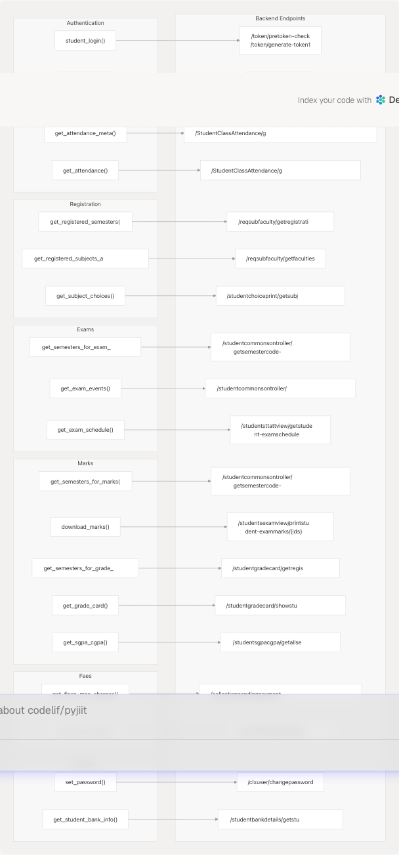
Task: Select the get_subject_choices() node
Action: click(85, 296)
